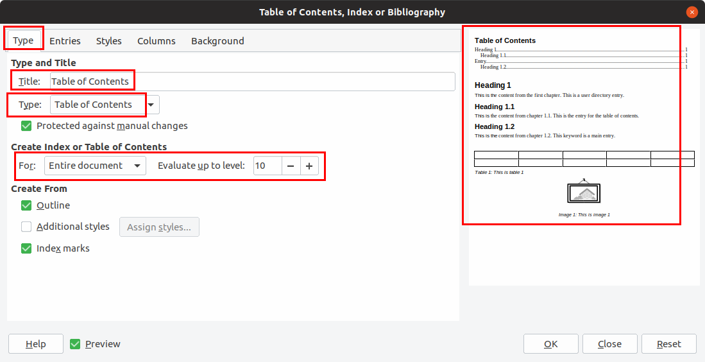
Task: Click 'Image 1: This is image 1' caption
Action: tap(584, 214)
